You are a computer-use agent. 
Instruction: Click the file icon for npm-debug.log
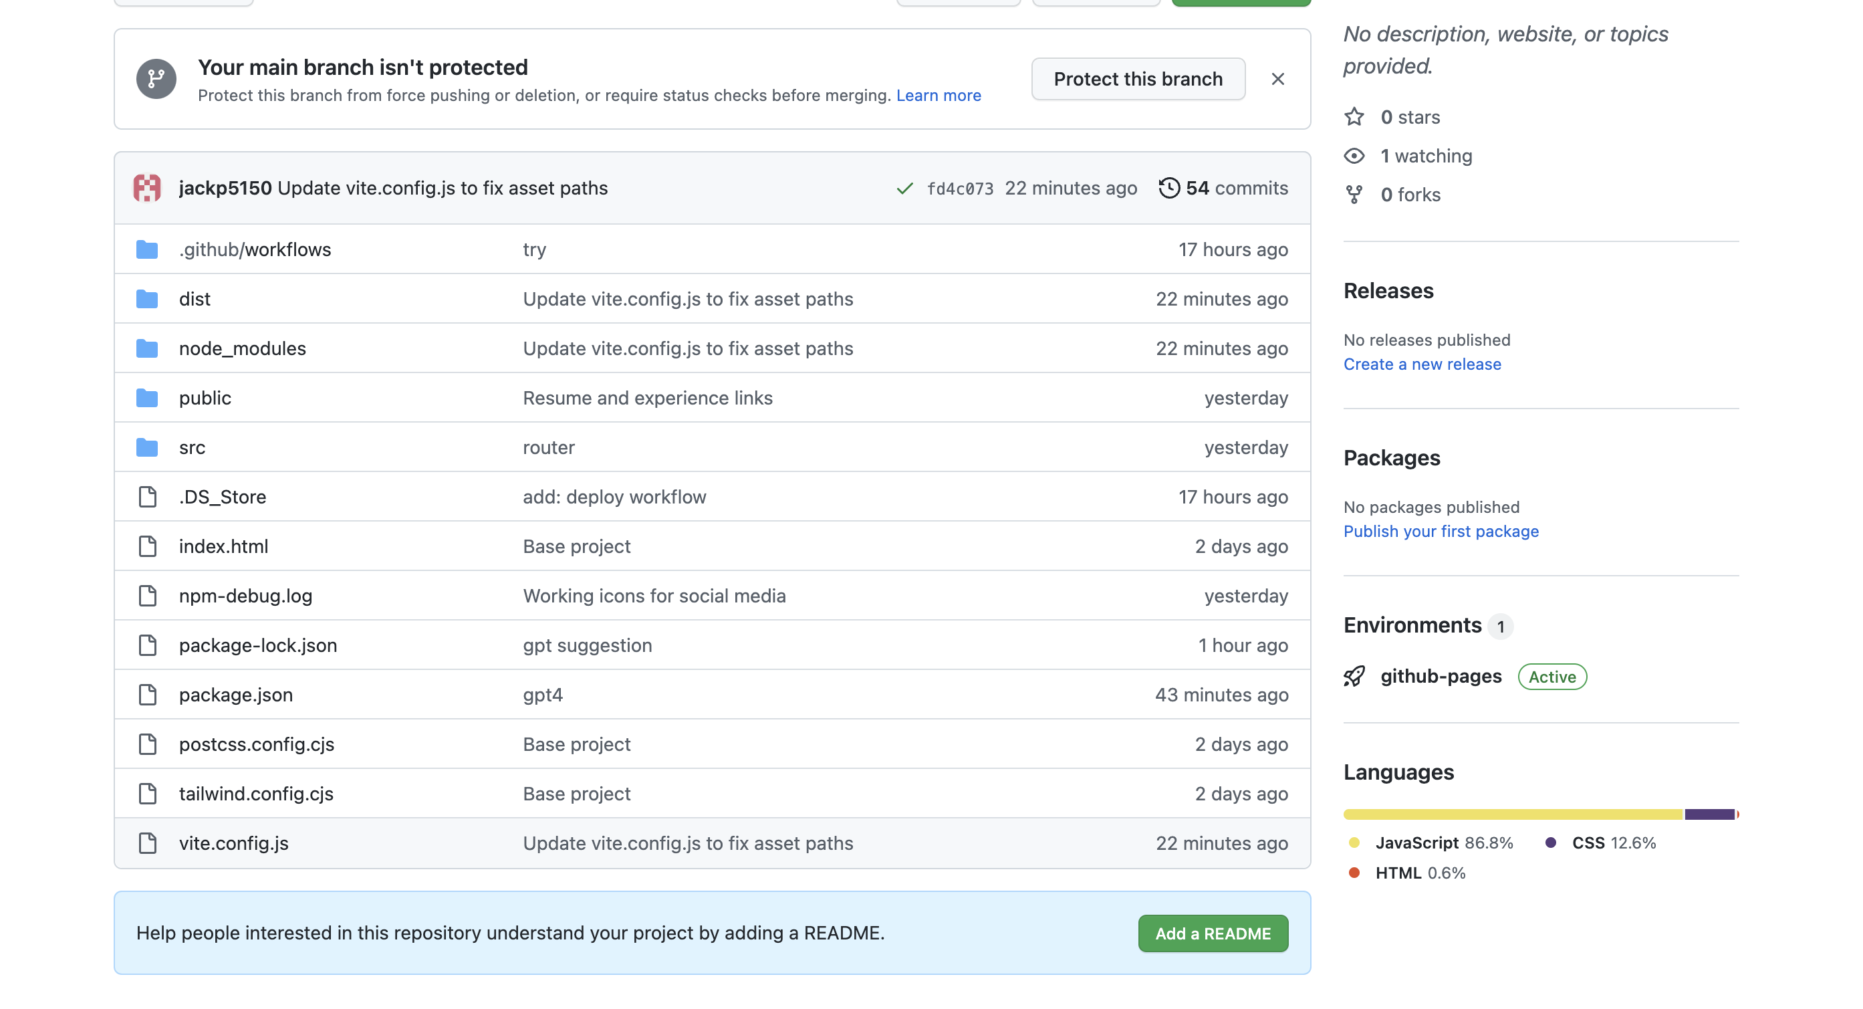148,596
